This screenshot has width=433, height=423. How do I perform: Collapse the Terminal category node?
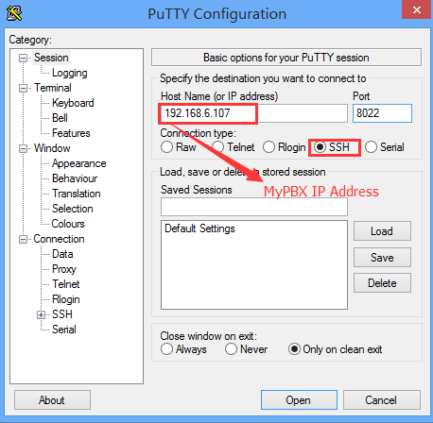coord(23,88)
